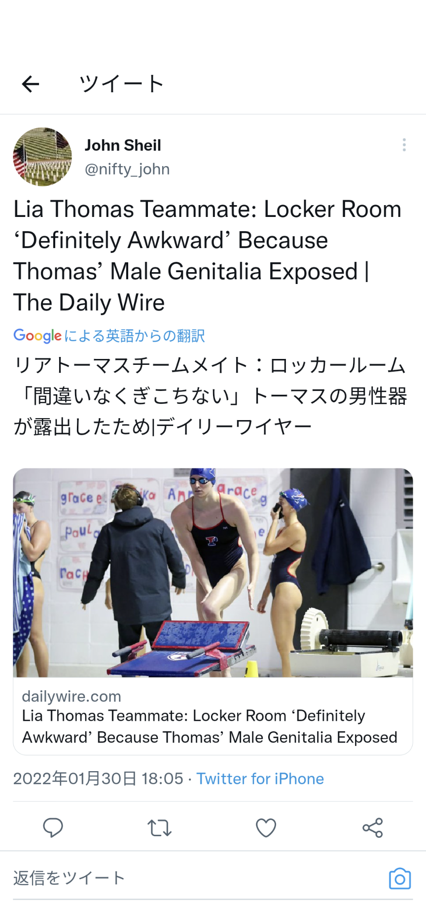
Task: Tap the retweet arrows icon
Action: point(159,828)
